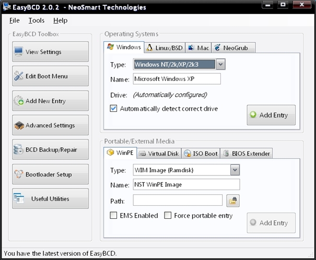
Task: Add the Microsoft Windows XP entry
Action: pyautogui.click(x=271, y=115)
